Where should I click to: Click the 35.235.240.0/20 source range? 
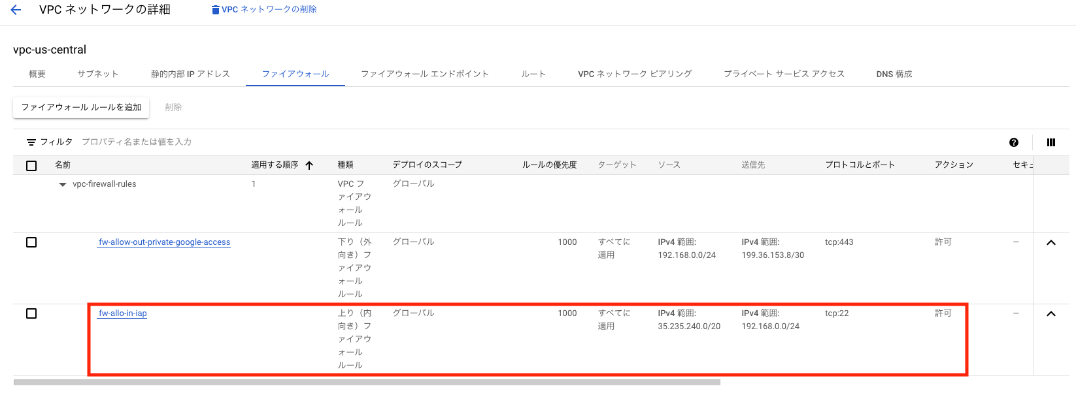click(689, 327)
